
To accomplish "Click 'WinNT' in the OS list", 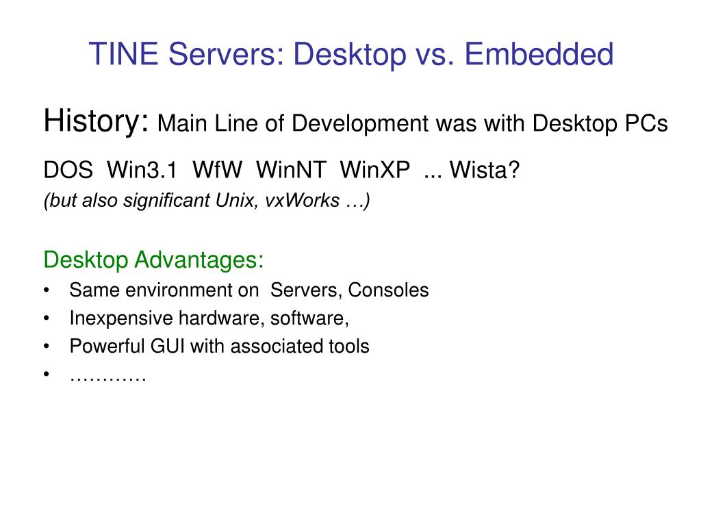I will point(292,171).
